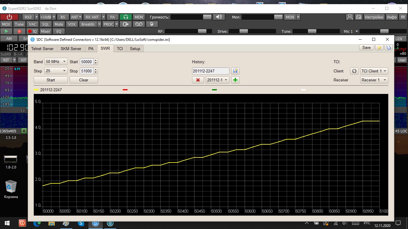Expand the RX ANT dropdown arrow
Screen dimensions: 408x229
tap(103, 17)
